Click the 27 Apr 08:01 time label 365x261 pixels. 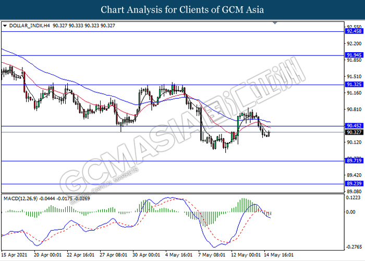(113, 255)
